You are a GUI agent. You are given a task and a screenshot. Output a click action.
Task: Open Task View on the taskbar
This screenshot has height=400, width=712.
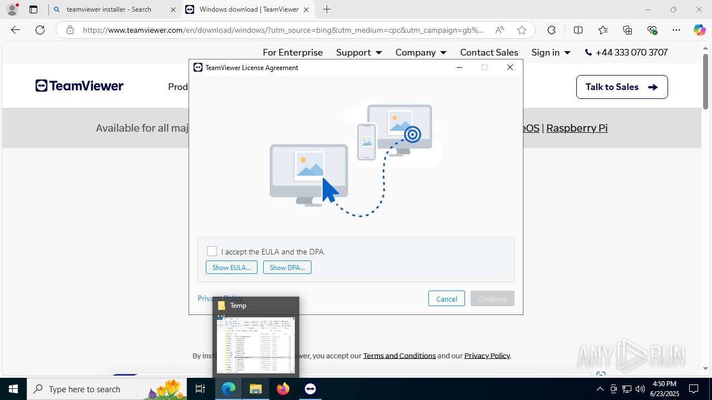(x=201, y=389)
